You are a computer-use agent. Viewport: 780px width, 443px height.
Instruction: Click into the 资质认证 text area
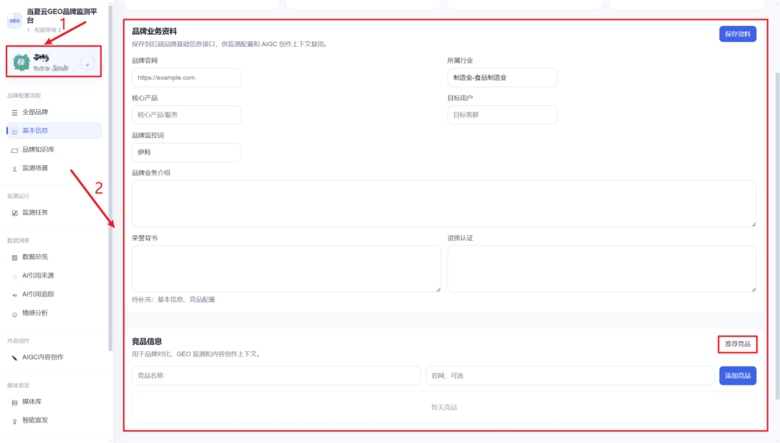point(602,268)
